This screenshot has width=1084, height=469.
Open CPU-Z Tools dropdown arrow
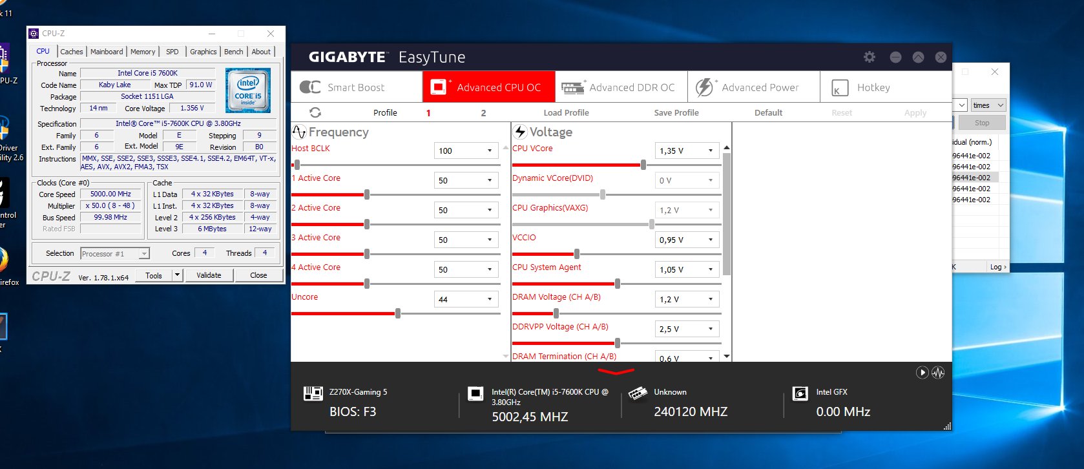177,275
